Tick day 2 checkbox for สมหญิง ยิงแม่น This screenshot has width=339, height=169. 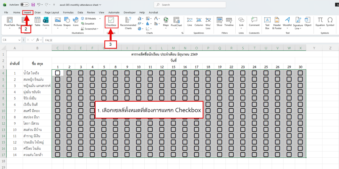tap(69, 79)
